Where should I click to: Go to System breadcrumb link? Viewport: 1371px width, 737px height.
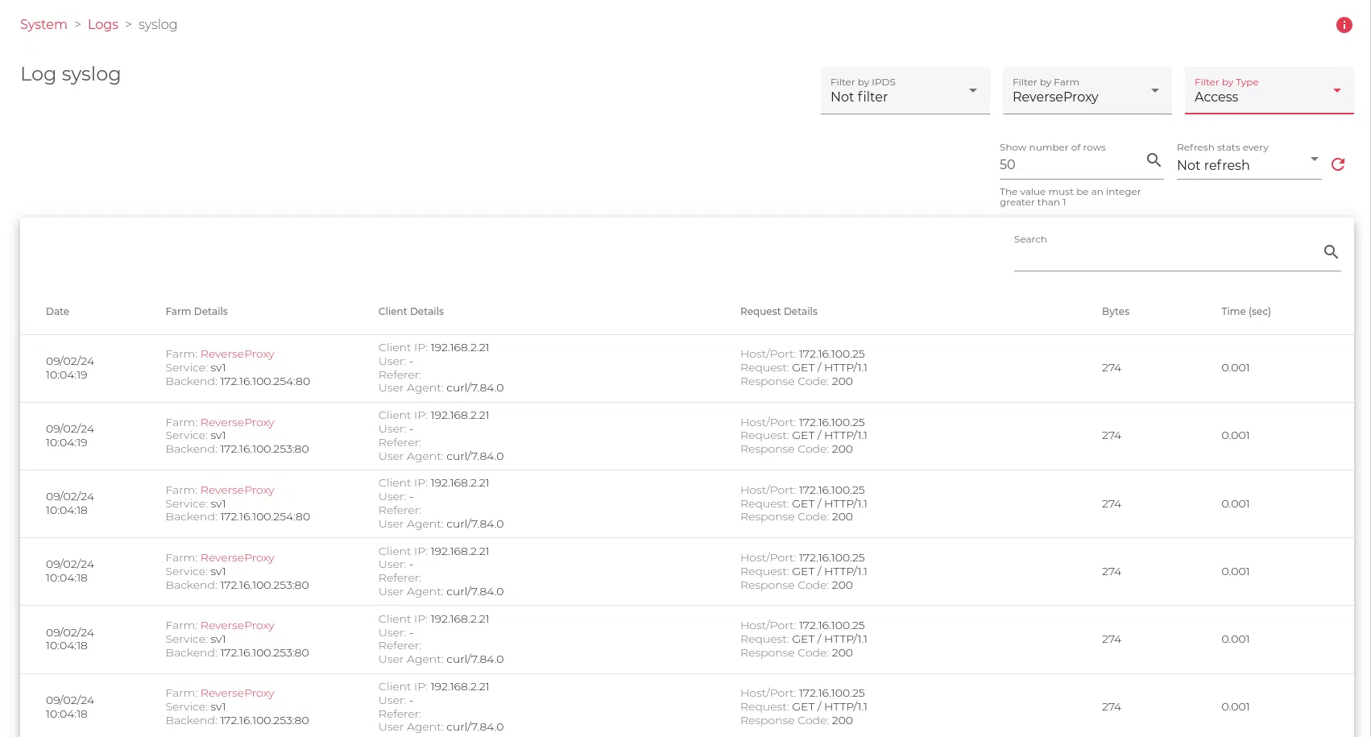[x=43, y=24]
